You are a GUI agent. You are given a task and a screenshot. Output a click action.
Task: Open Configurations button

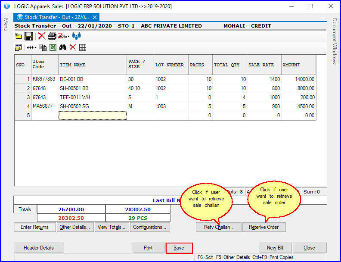[150, 227]
